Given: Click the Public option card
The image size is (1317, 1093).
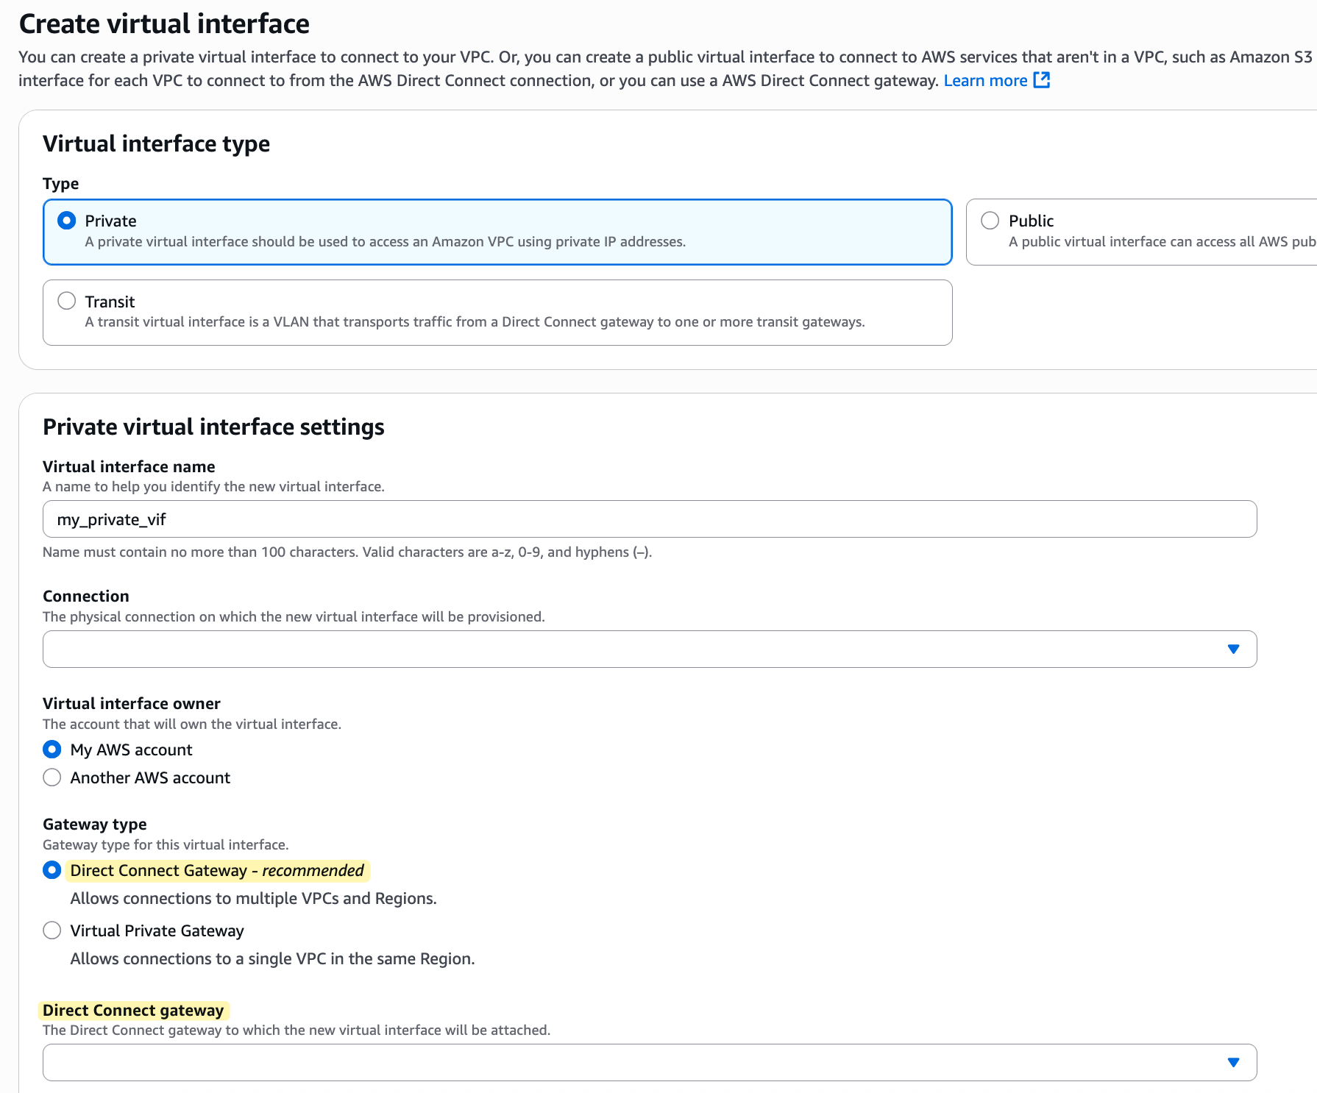Looking at the screenshot, I should [1140, 230].
